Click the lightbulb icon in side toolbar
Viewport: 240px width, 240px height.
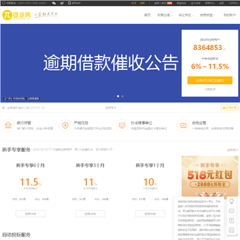coord(231,201)
